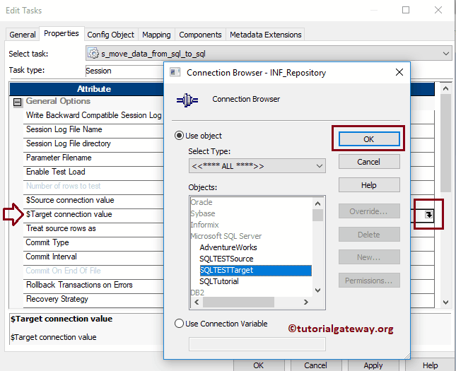Select the Session Log File directory row

(x=93, y=143)
